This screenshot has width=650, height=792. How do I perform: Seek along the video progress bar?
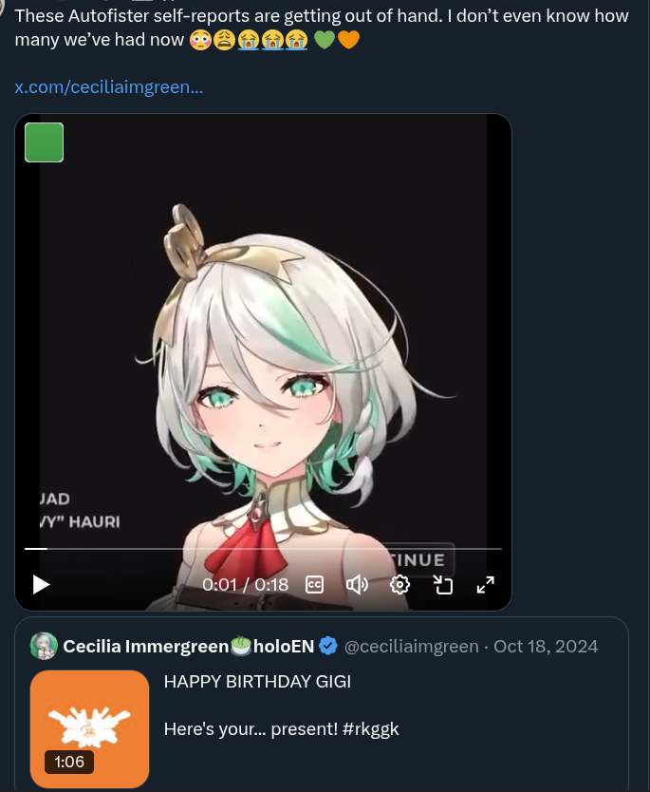click(x=263, y=548)
